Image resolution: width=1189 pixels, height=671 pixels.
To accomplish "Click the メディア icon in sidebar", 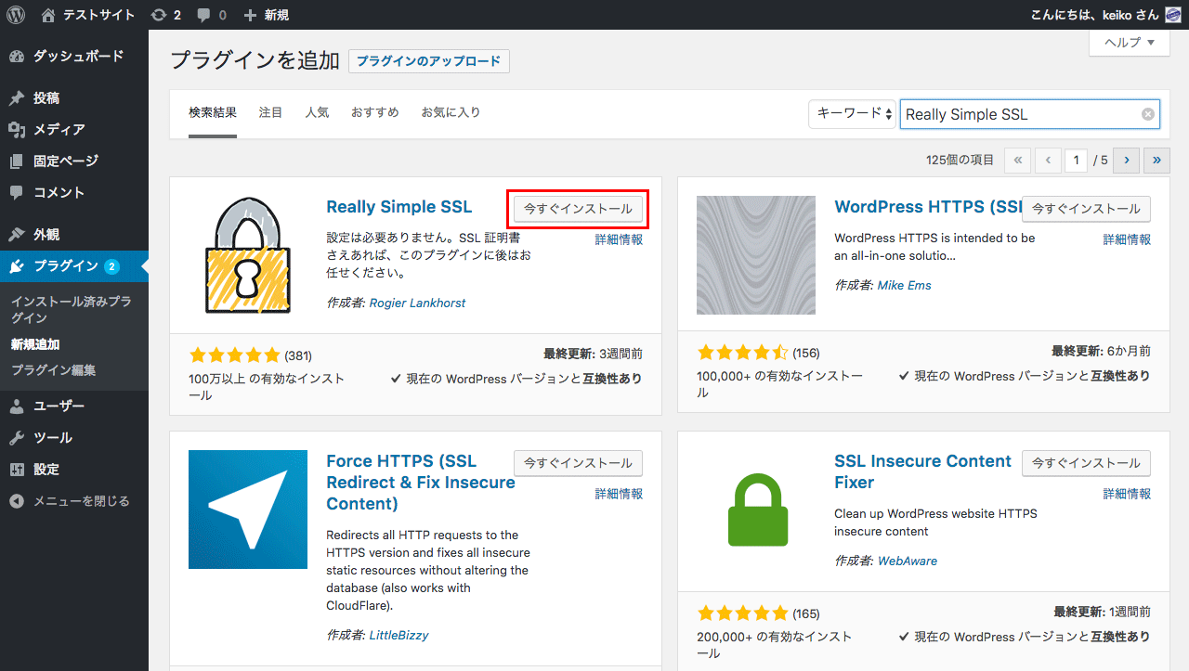I will (17, 129).
